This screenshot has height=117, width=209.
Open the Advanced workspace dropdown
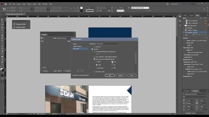(175, 4)
